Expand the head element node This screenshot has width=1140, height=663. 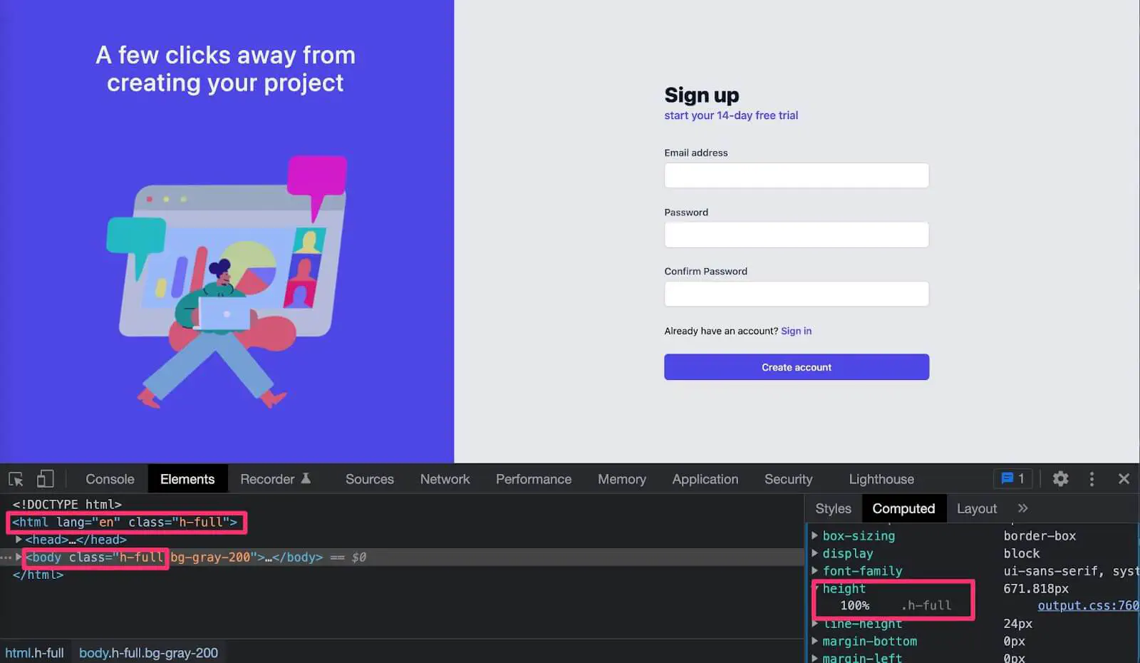coord(19,540)
